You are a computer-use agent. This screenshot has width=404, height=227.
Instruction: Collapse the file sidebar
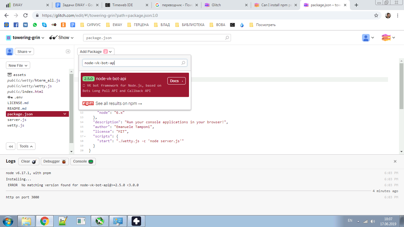point(68,51)
